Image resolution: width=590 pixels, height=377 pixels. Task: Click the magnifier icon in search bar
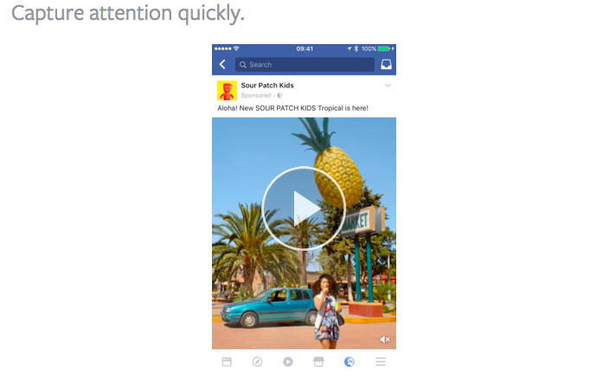pos(243,65)
